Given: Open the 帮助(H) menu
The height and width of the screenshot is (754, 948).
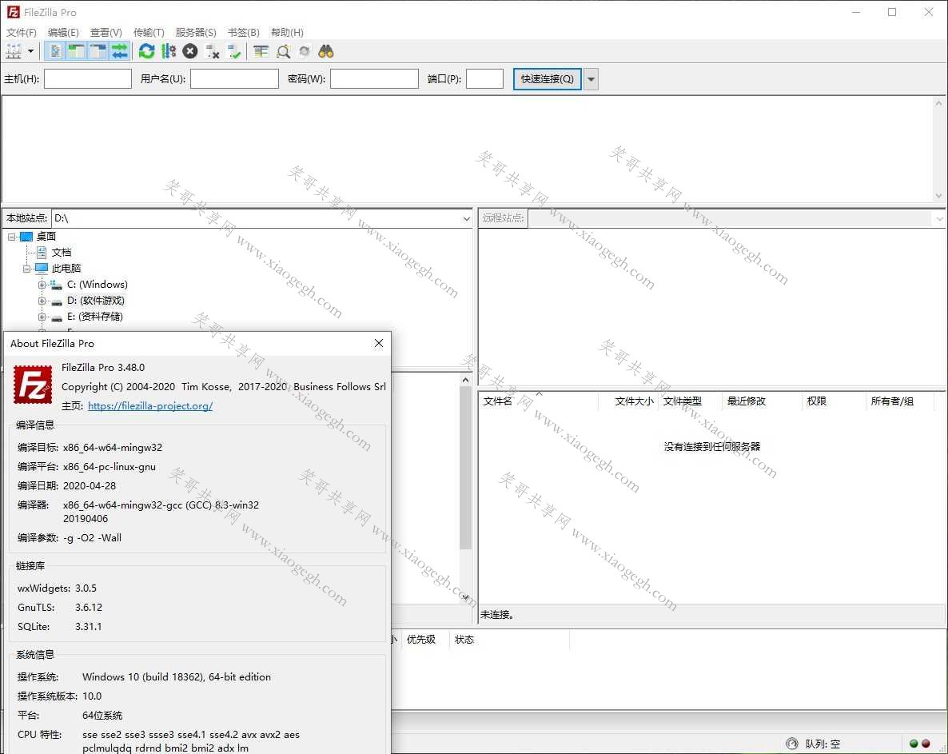Looking at the screenshot, I should 287,32.
